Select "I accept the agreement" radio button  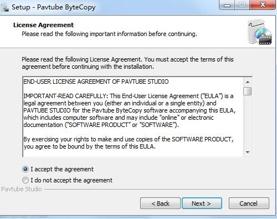click(x=25, y=169)
